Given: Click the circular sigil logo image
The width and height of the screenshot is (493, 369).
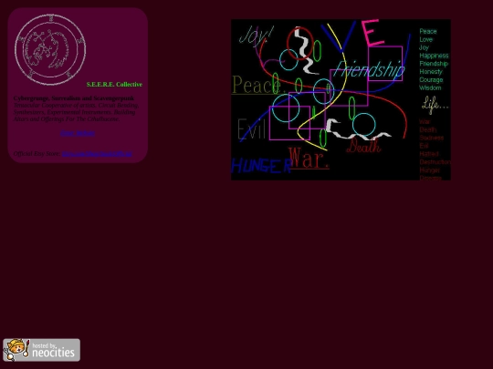Looking at the screenshot, I should (50, 49).
